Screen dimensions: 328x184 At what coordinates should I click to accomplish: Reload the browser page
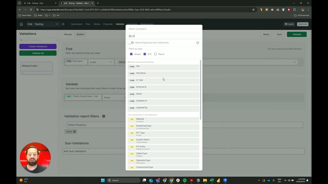pos(31,10)
